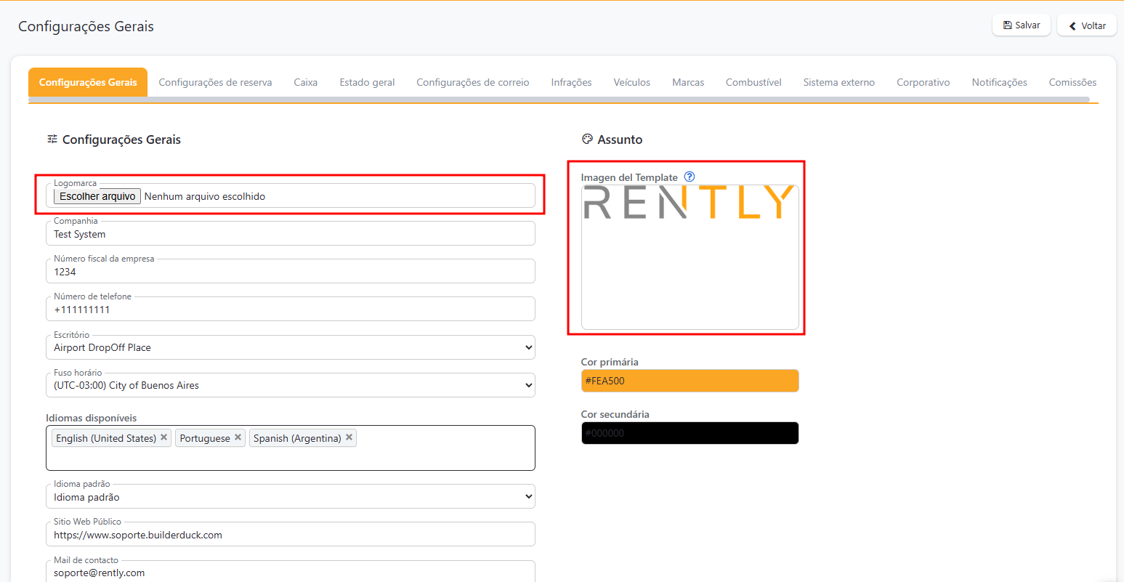The height and width of the screenshot is (582, 1124).
Task: Click the Companhia text field
Action: pos(291,234)
